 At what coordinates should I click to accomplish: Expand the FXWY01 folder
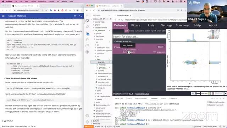click(102, 65)
